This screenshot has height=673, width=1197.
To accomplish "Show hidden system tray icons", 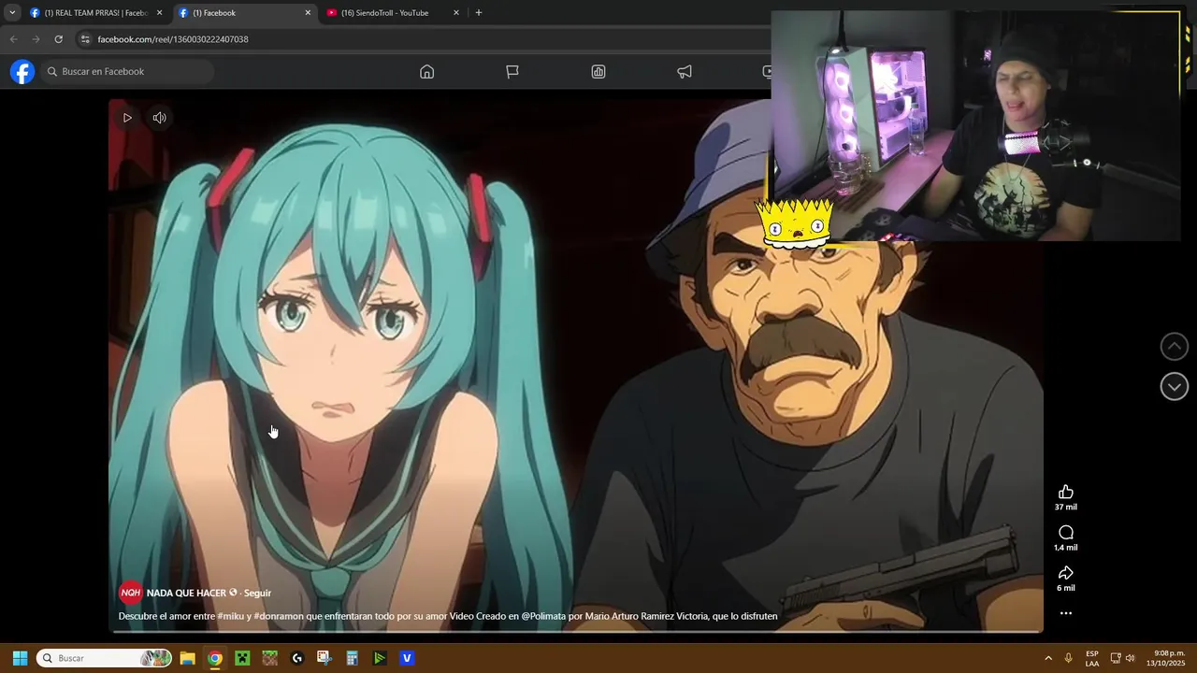I will pos(1047,658).
